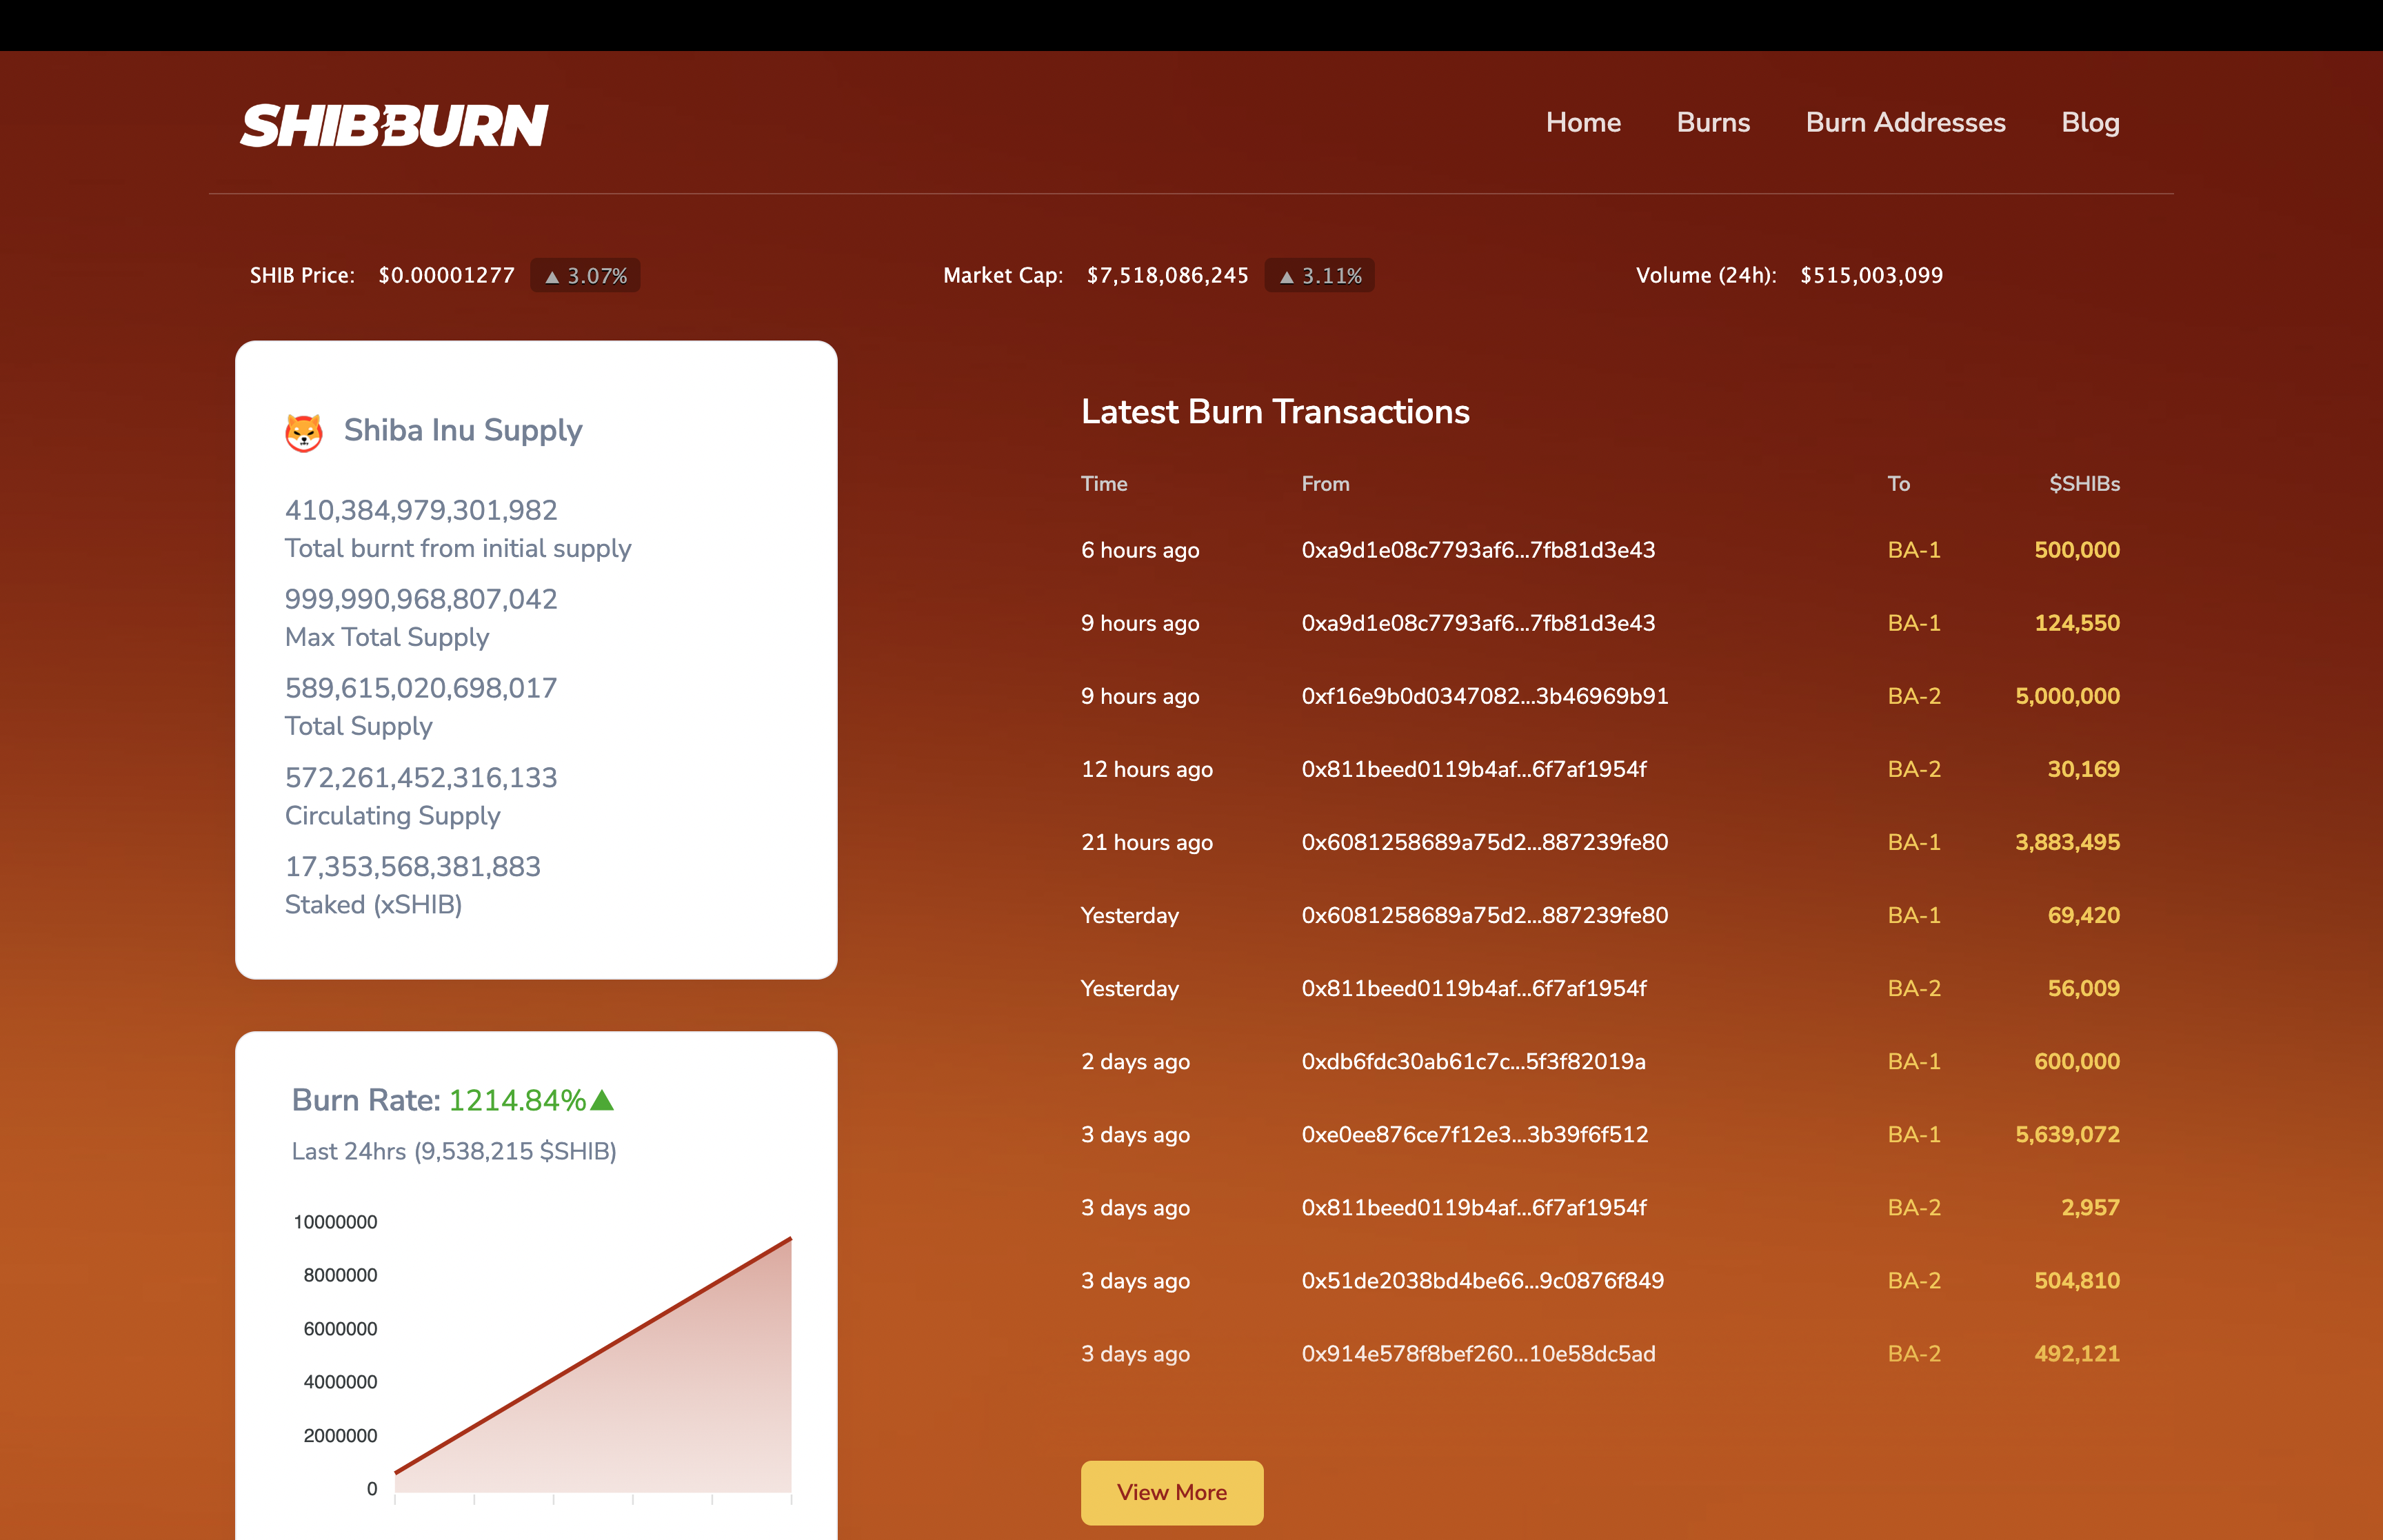Click BA-2 link in the 12 hours ago row

pos(1914,769)
